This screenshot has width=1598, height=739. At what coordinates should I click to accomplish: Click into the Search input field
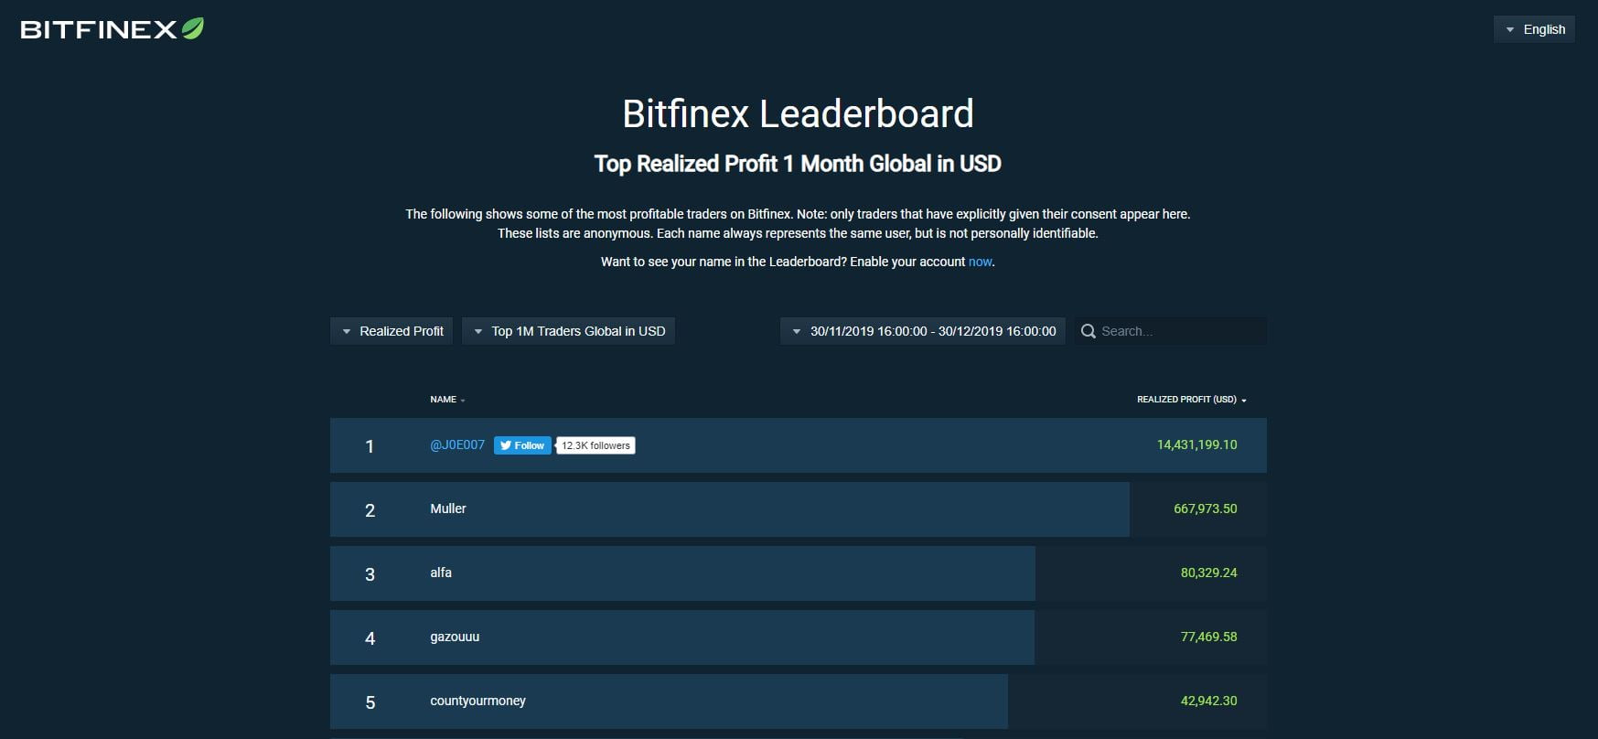pos(1178,331)
